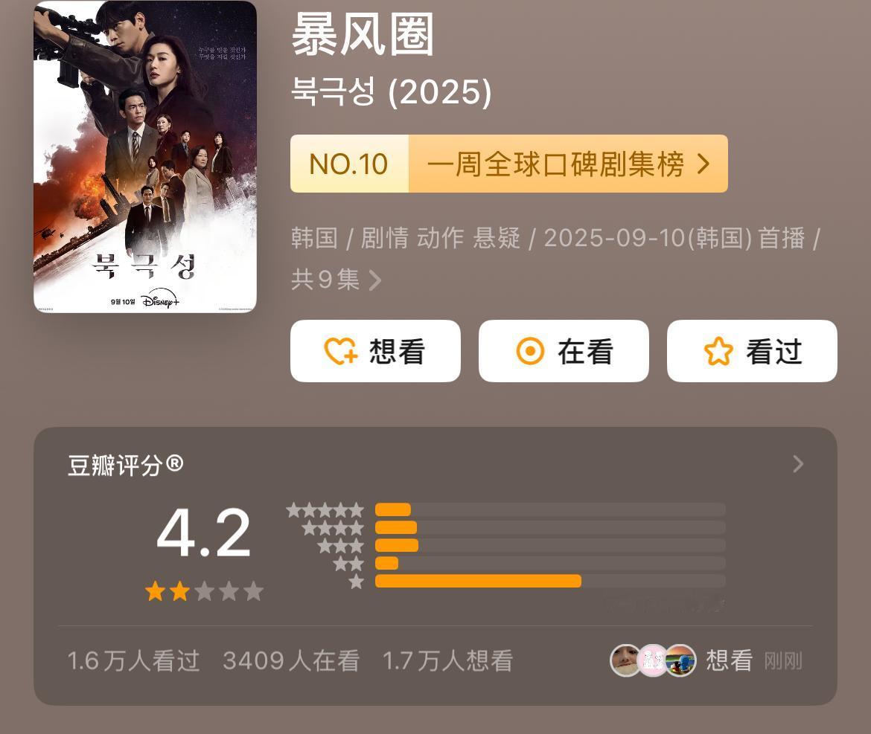Open the 一周全球口碑剧集榜 ranking arrow

(703, 164)
